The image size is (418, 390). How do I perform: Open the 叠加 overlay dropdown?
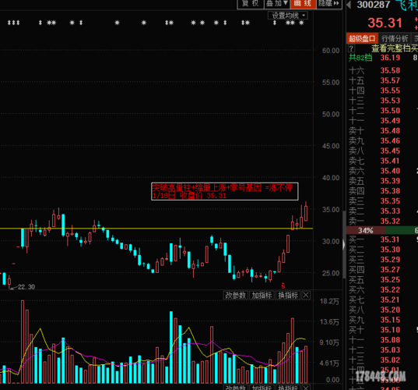click(x=277, y=3)
